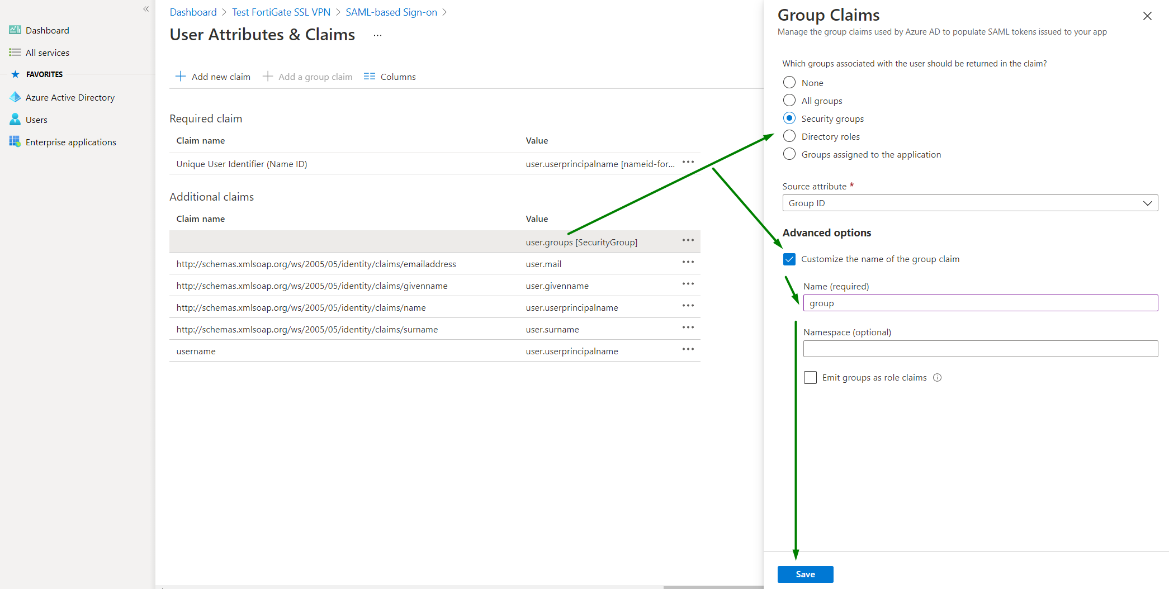Click the Enterprise applications grid icon
This screenshot has width=1169, height=589.
pos(15,142)
